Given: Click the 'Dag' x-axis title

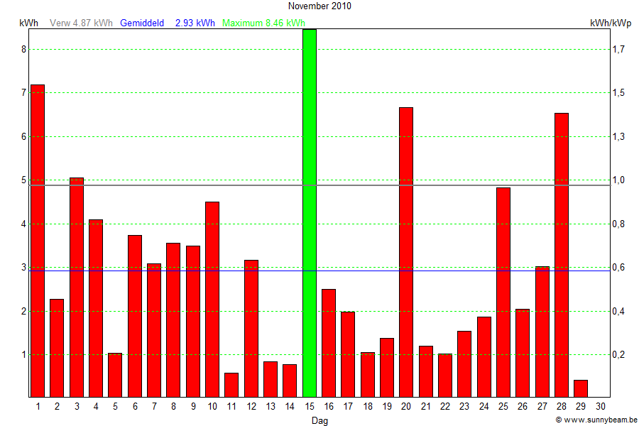Looking at the screenshot, I should point(319,420).
